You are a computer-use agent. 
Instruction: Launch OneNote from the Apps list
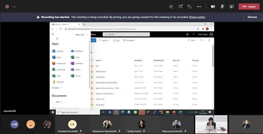pos(77,63)
